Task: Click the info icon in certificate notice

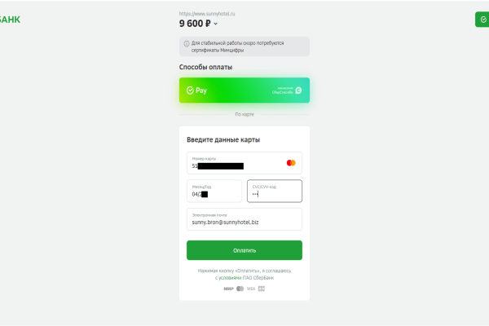Action: click(x=187, y=42)
